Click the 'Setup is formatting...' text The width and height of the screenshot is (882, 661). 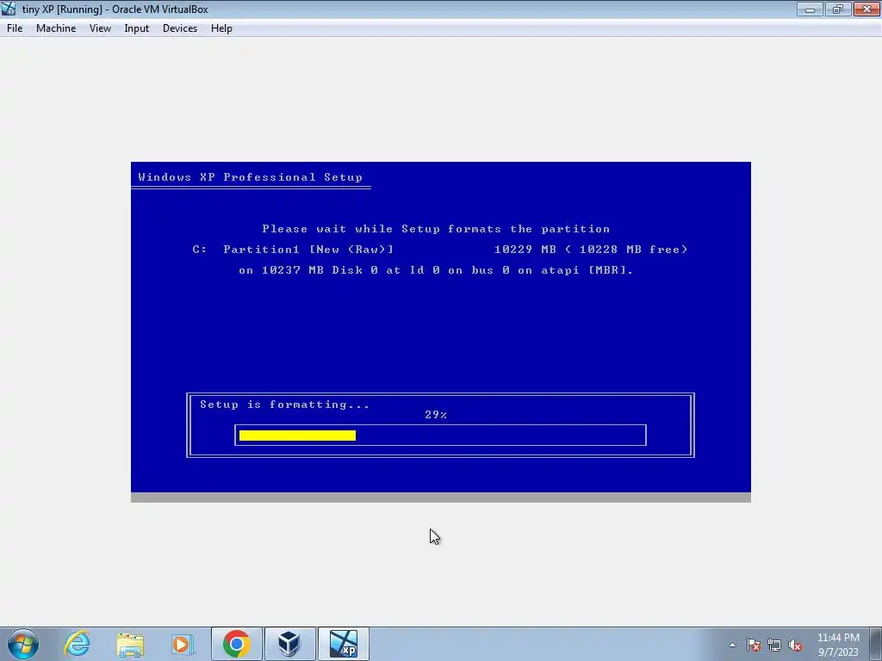coord(284,405)
